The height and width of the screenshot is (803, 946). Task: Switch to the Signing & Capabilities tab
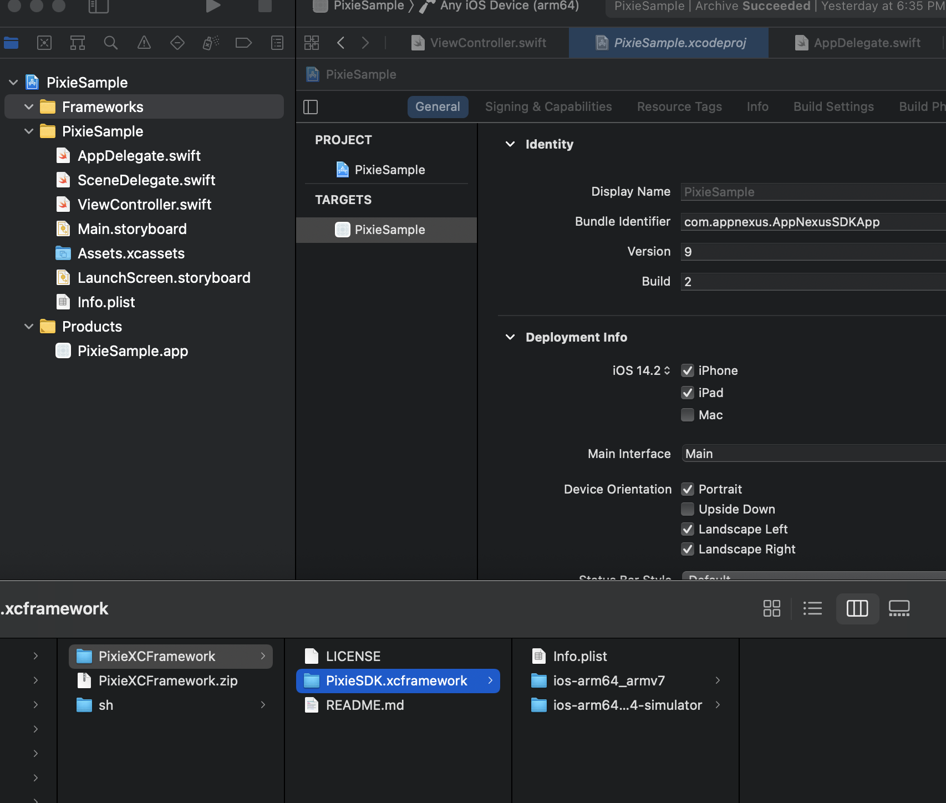click(x=548, y=106)
